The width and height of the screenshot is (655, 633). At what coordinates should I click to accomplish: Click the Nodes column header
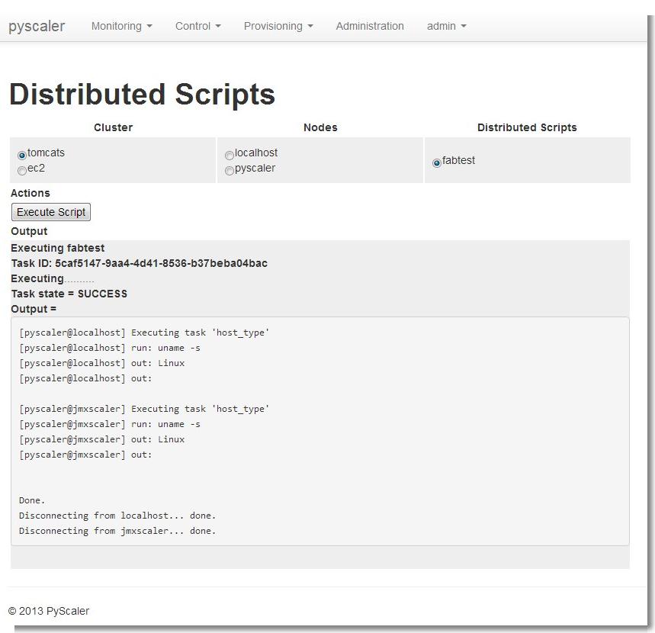(320, 127)
